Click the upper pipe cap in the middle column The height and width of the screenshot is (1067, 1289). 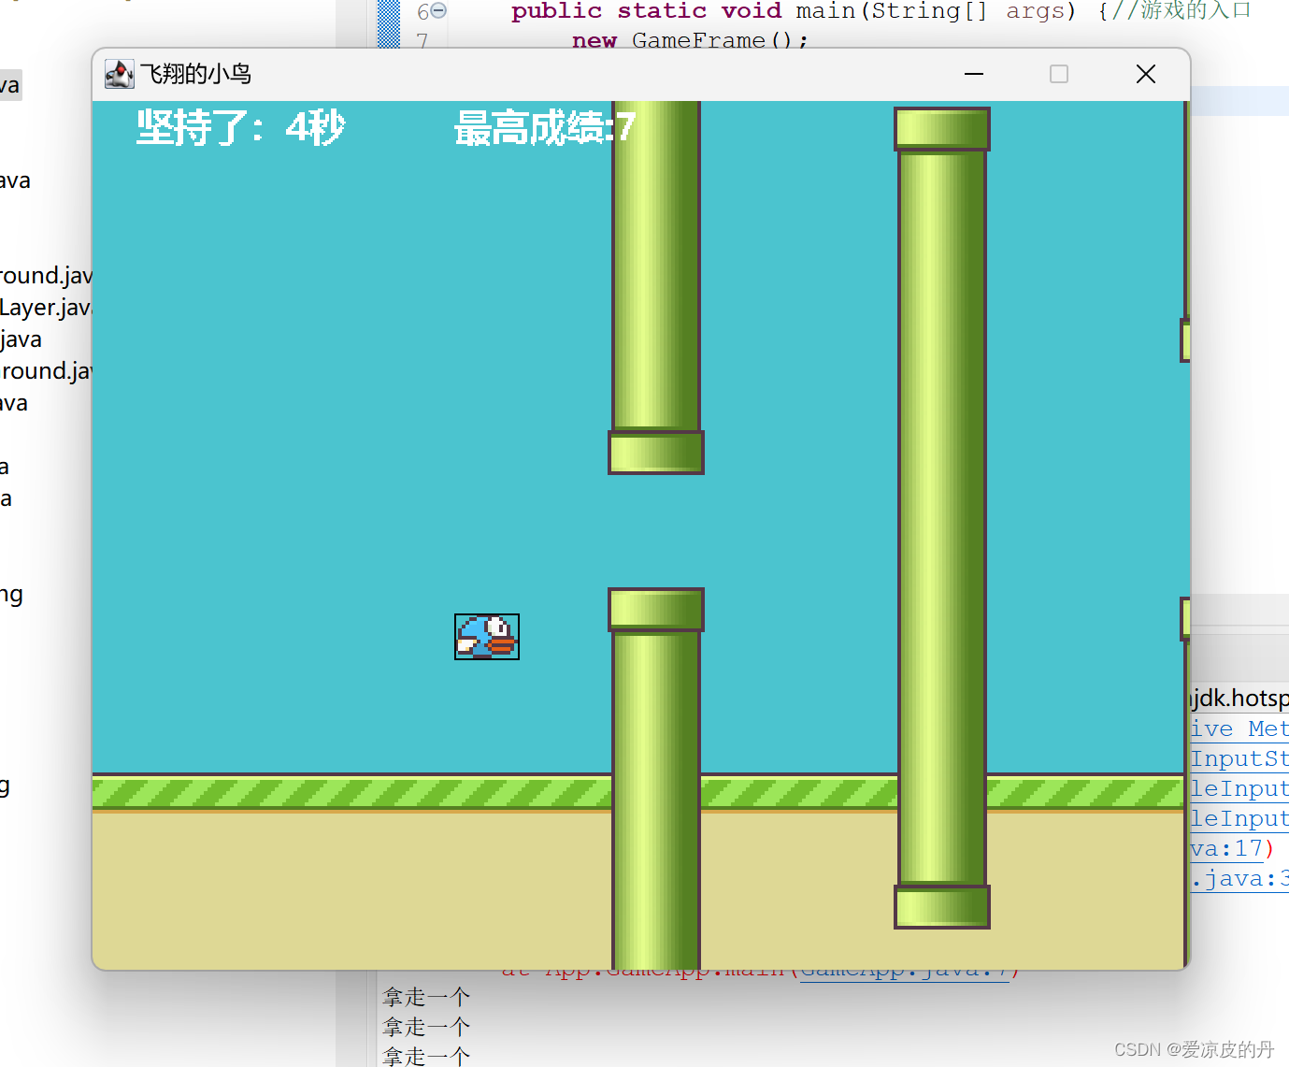click(656, 453)
